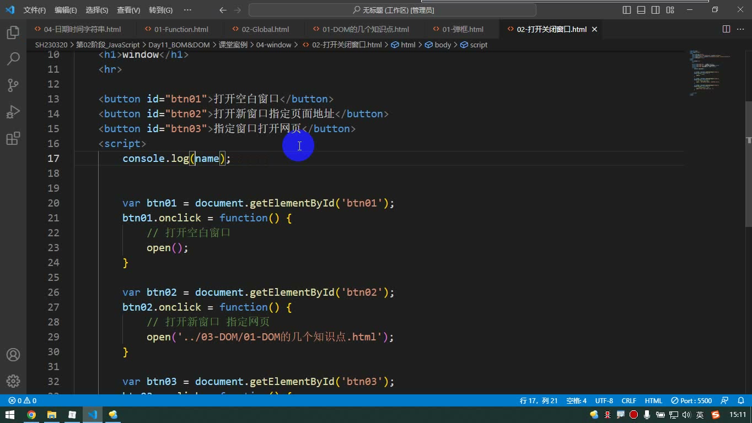Split the editor to the right

[726, 29]
